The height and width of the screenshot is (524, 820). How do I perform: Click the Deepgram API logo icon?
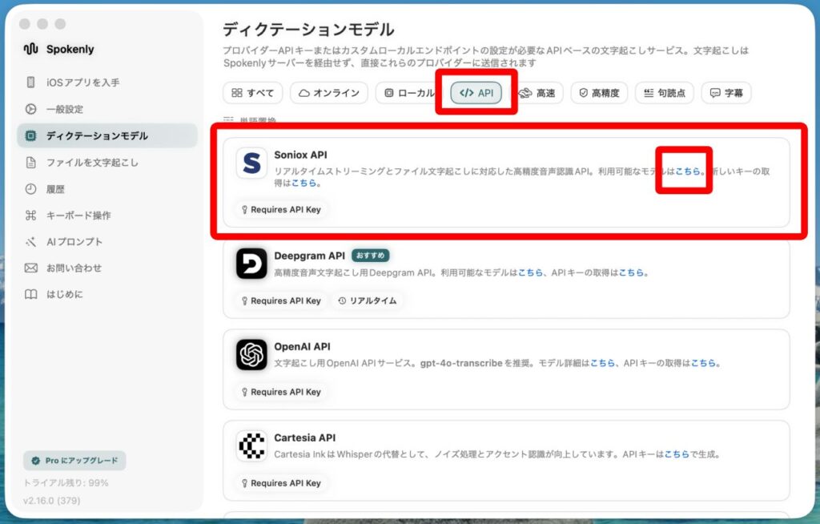[251, 264]
